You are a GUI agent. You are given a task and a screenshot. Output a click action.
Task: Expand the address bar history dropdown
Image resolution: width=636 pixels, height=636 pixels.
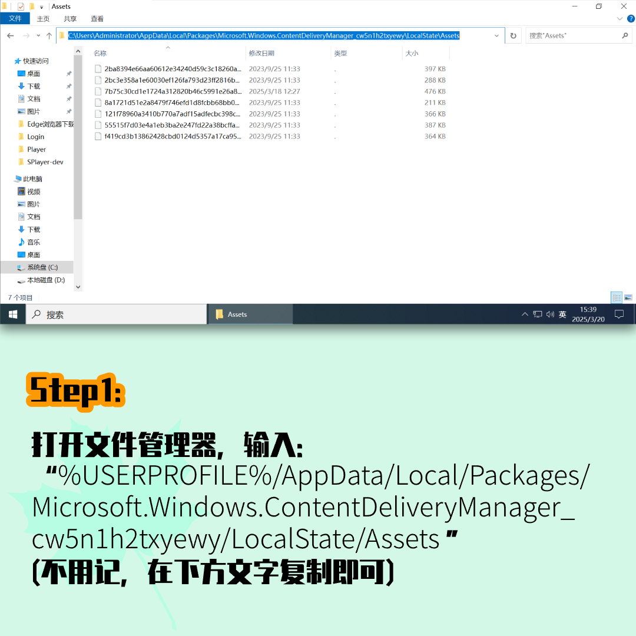coord(497,36)
